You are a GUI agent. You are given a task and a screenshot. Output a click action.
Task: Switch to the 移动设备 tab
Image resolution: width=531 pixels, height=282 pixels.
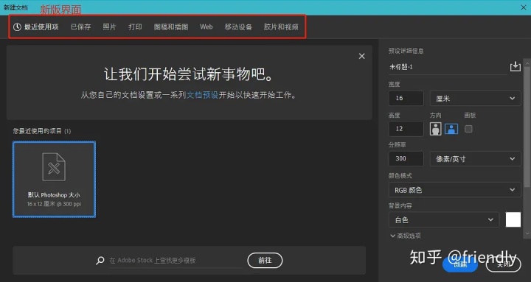(238, 27)
